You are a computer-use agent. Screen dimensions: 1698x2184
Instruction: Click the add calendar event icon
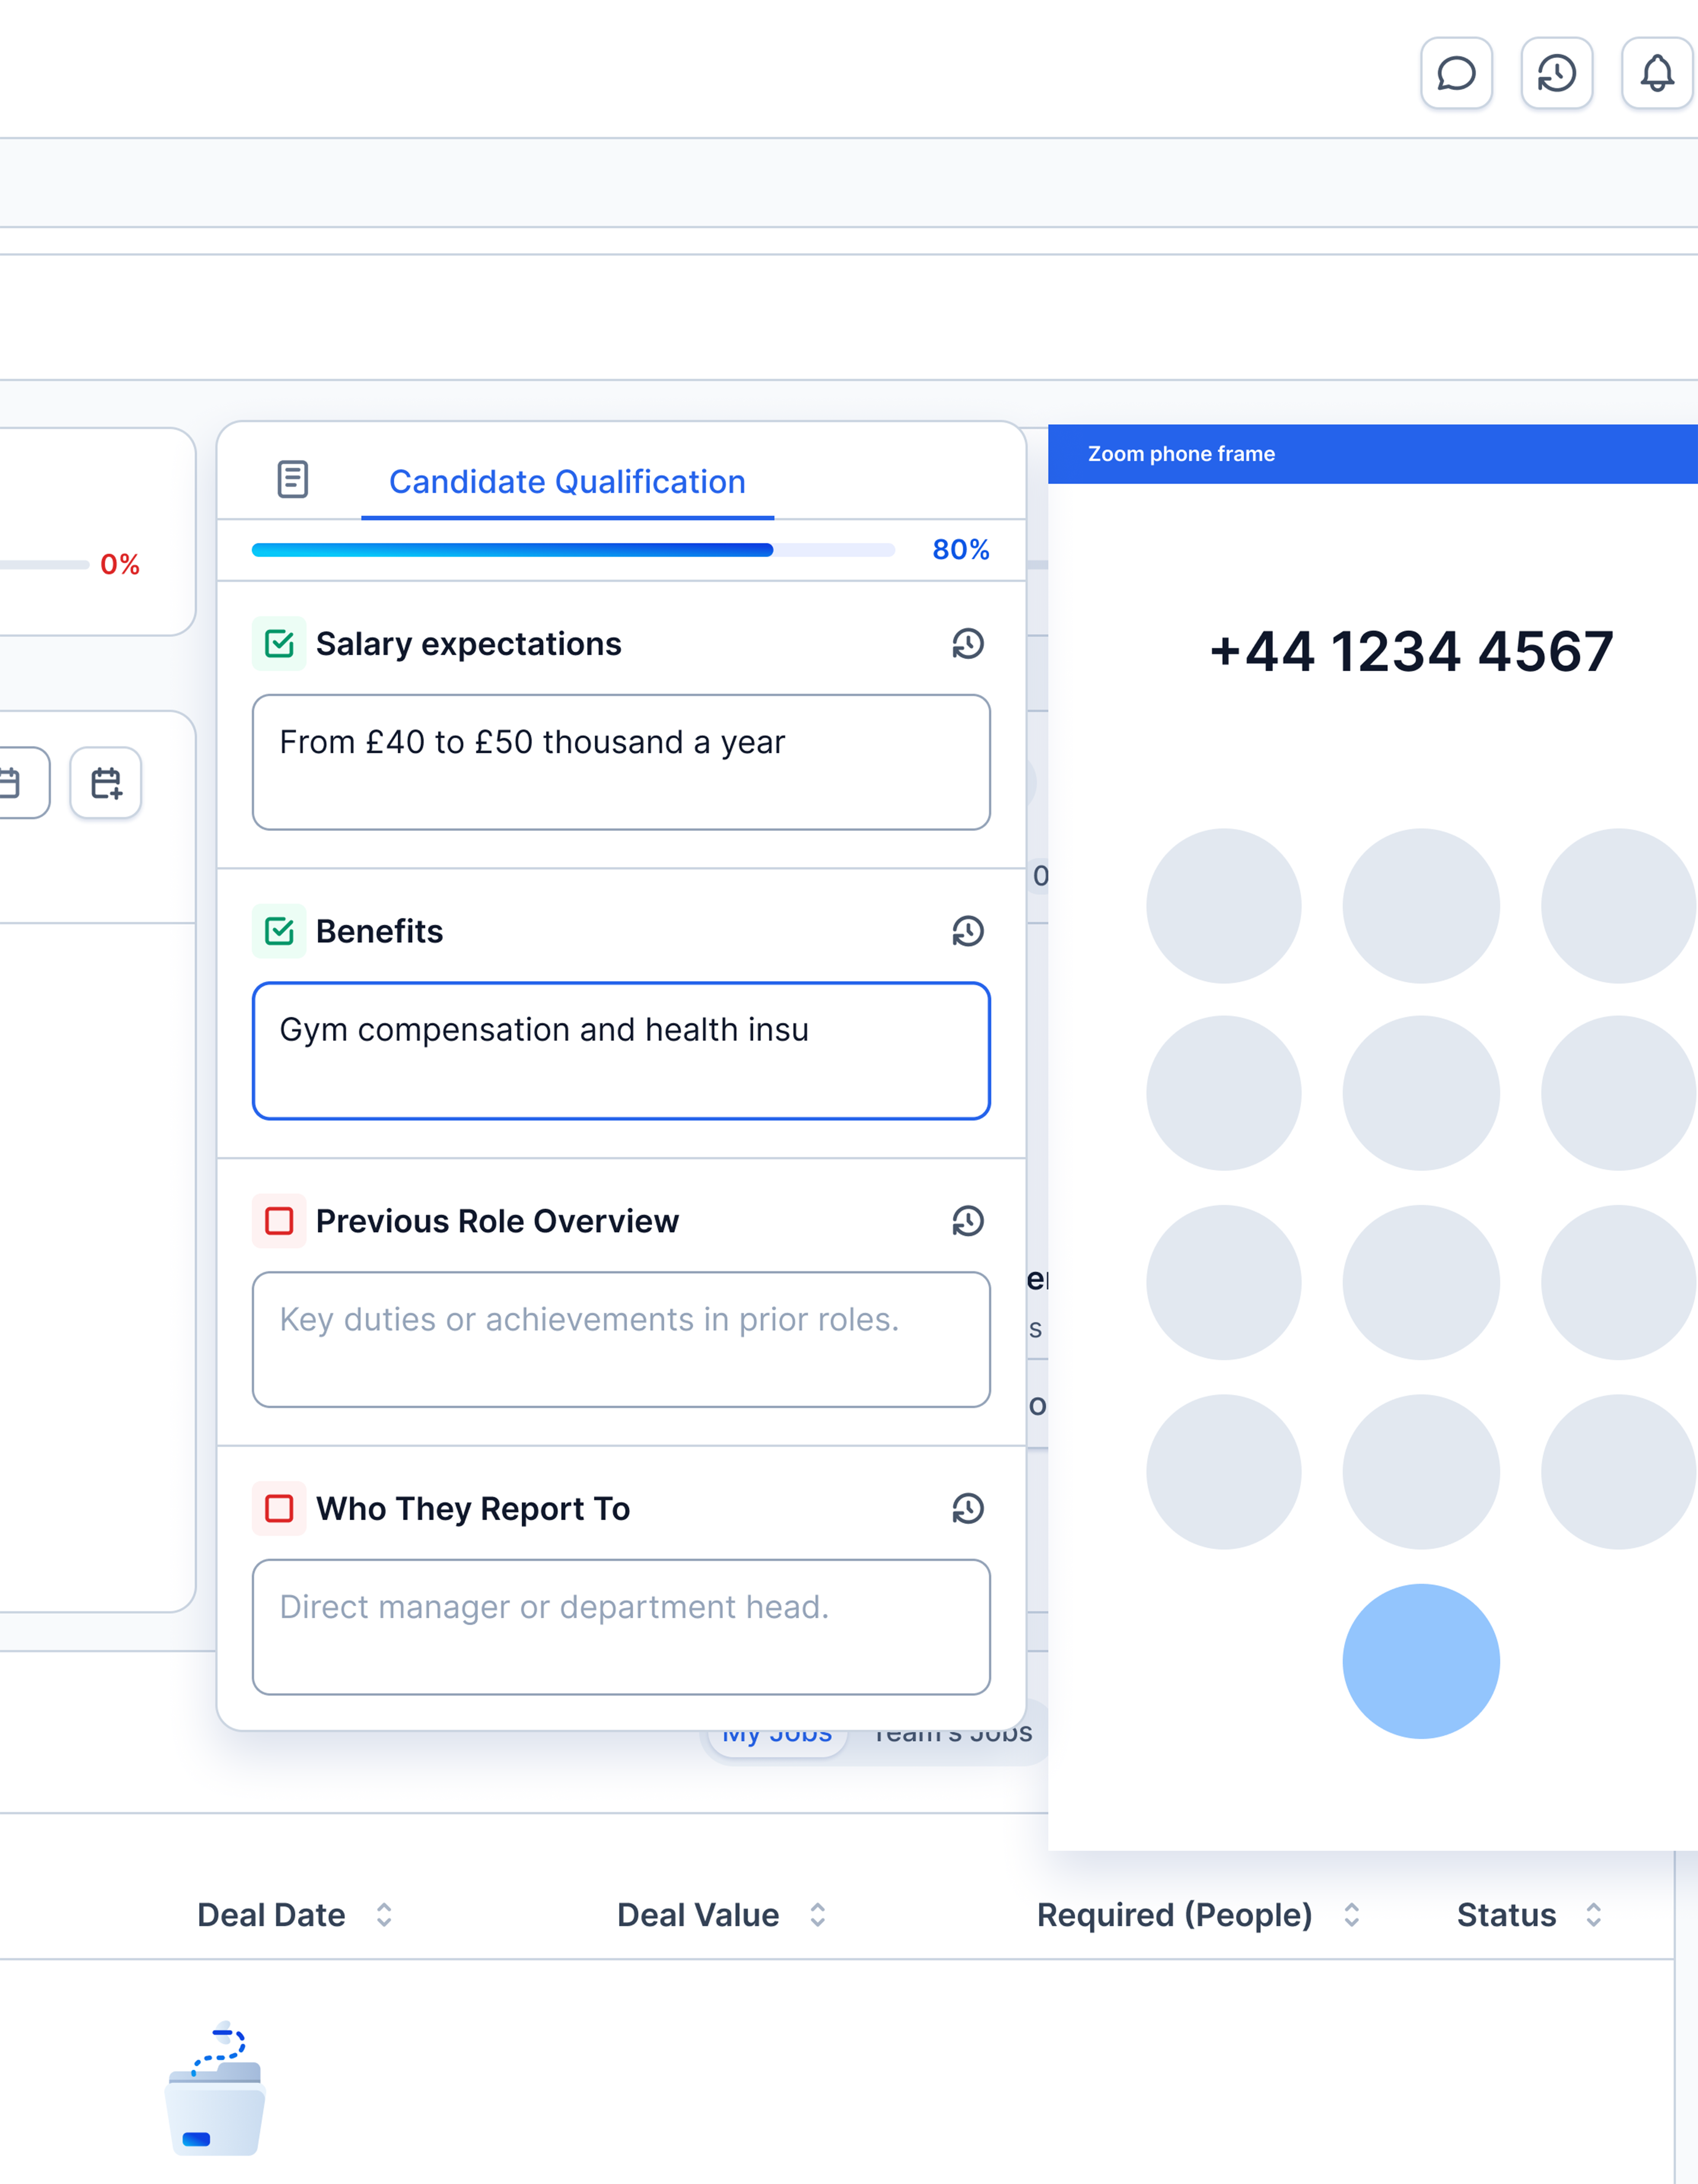pos(106,783)
